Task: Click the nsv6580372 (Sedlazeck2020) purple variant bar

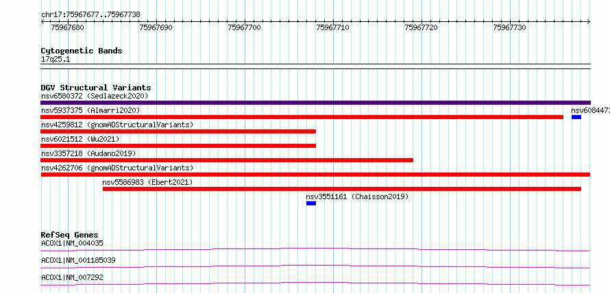Action: 315,103
